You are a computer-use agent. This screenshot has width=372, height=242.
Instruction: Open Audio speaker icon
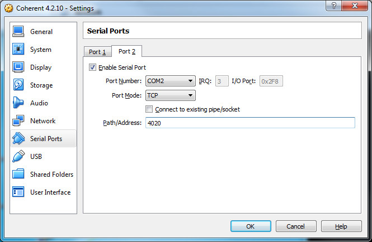(x=18, y=103)
